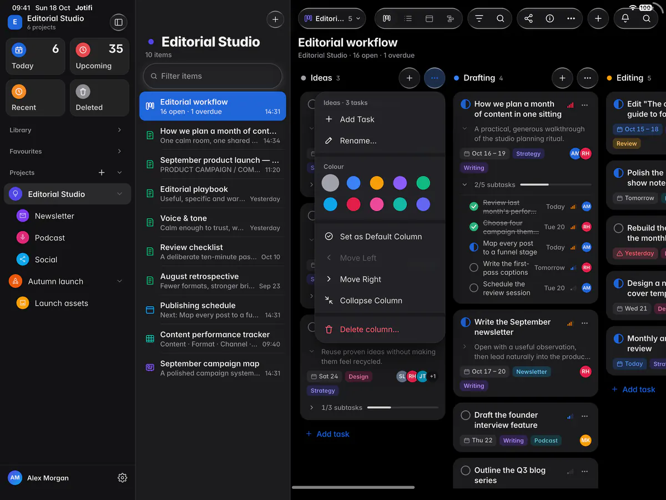Collapse the Projects section chevron

click(x=119, y=173)
